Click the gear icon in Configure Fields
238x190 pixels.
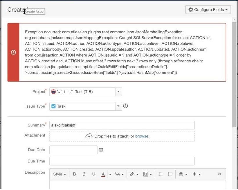coord(191,10)
